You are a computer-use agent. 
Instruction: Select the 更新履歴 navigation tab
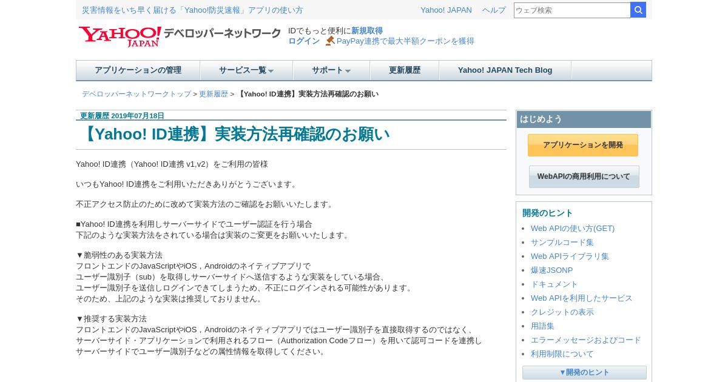click(x=405, y=70)
